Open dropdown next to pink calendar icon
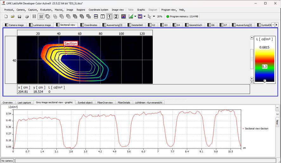 point(145,16)
